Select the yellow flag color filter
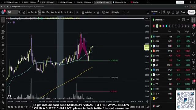The width and height of the screenshot is (196, 110). coord(160,26)
